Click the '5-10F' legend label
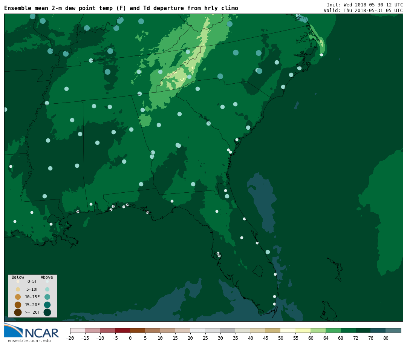Viewport: 407px width, 345px height. tap(32, 289)
